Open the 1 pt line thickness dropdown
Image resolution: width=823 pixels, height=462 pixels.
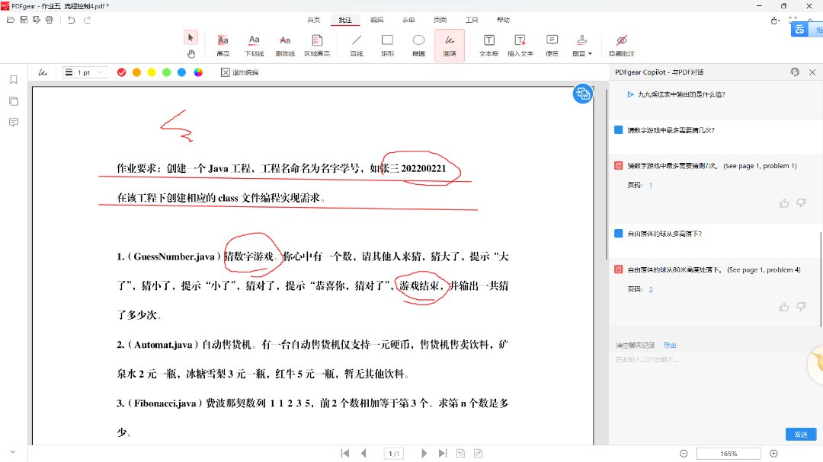point(84,72)
